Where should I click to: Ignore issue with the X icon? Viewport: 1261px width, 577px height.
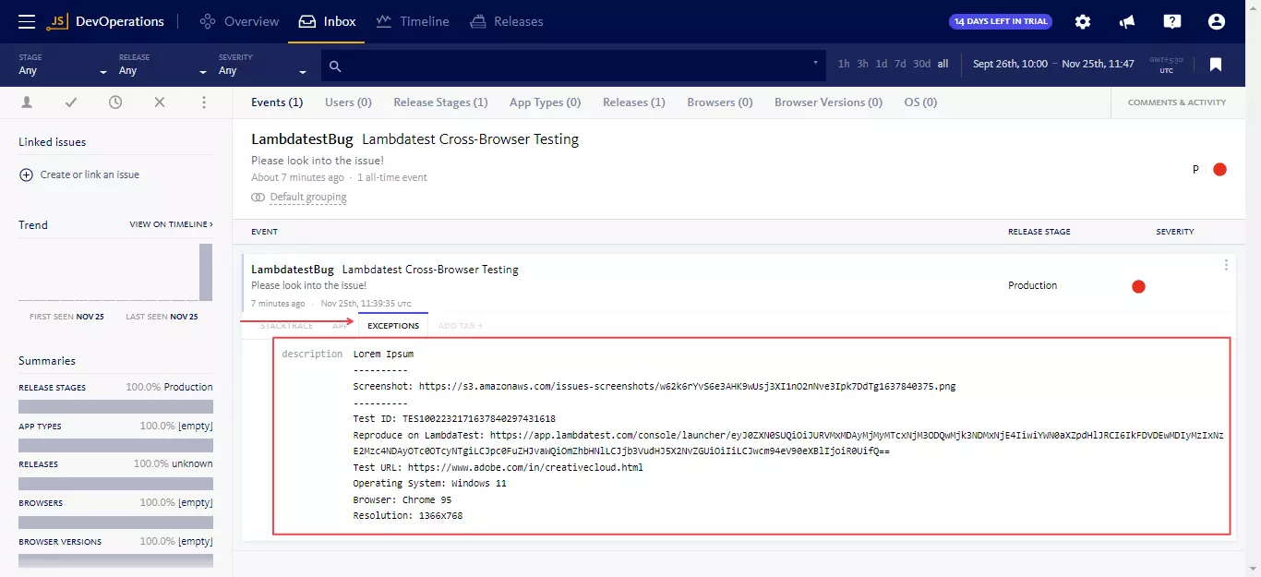(160, 102)
